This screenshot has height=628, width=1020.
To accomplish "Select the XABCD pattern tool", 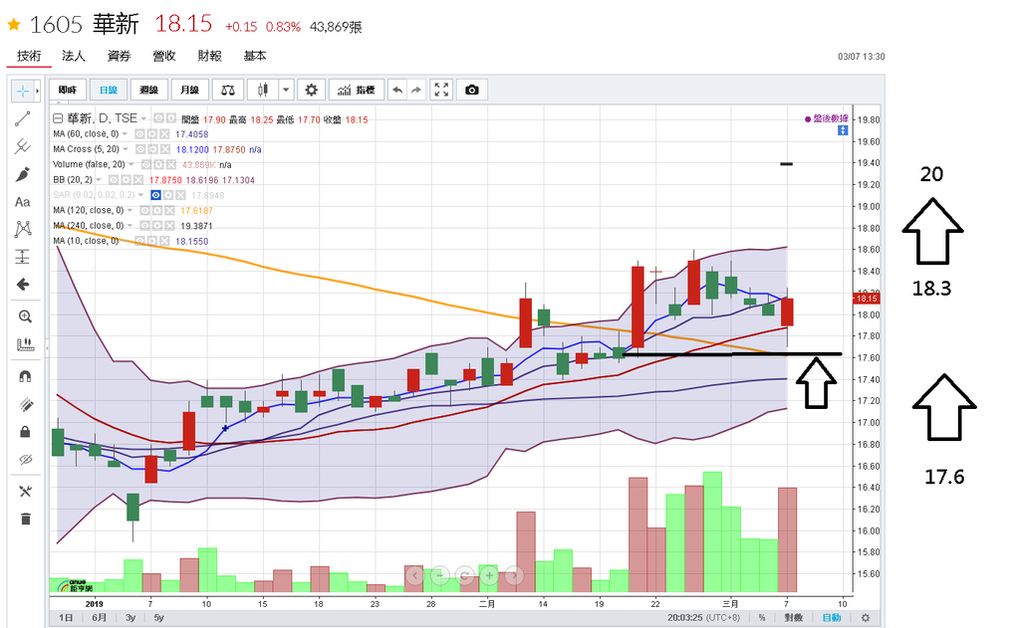I will [23, 229].
